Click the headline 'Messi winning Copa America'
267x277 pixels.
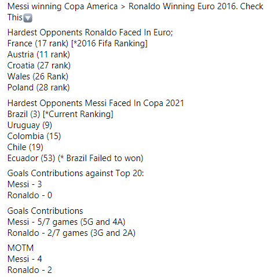coord(63,6)
